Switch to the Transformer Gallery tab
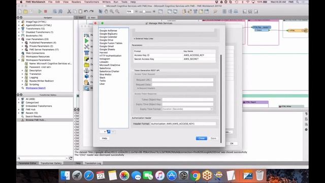The width and height of the screenshot is (325, 183). 51,163
